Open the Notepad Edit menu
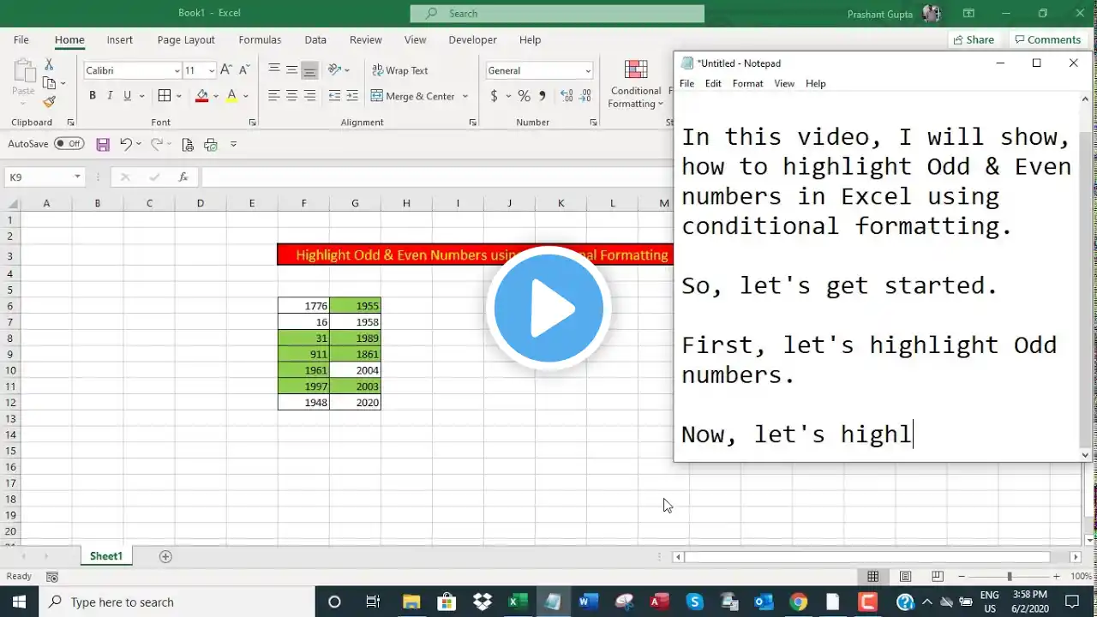This screenshot has width=1097, height=617. pos(713,83)
